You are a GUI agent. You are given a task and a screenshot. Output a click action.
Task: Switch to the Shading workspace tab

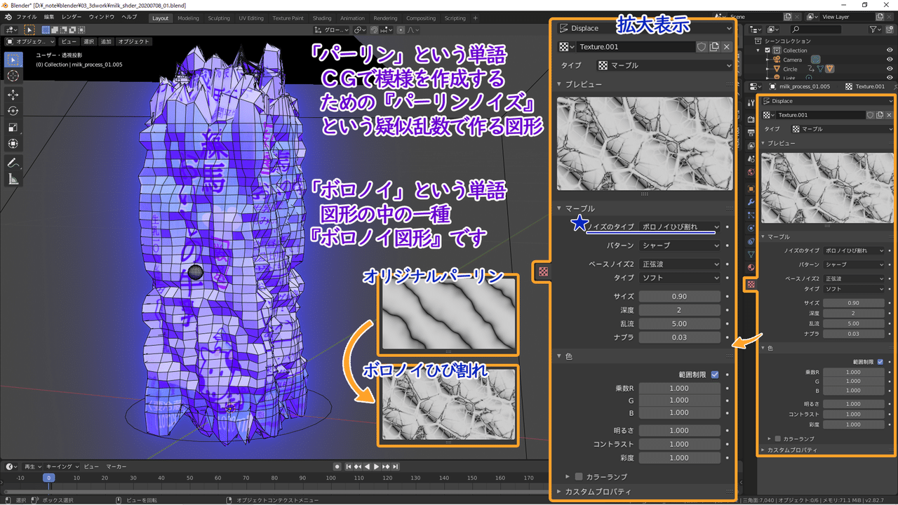point(322,18)
